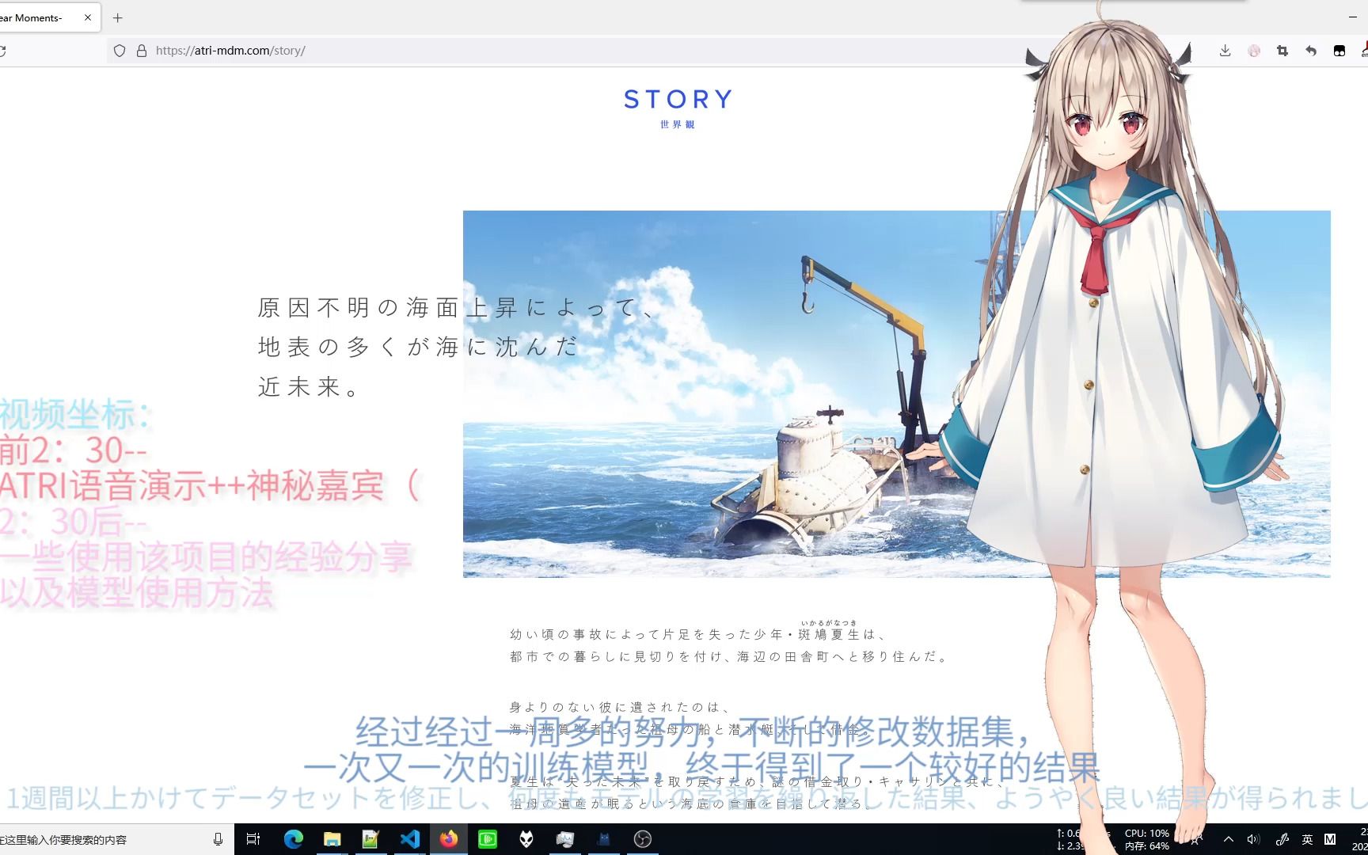Viewport: 1368px width, 855px height.
Task: Click the blue STORY heading
Action: click(x=678, y=100)
